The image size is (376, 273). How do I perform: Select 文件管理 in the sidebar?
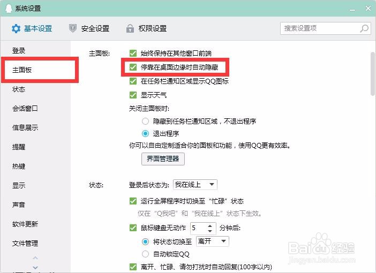click(25, 243)
